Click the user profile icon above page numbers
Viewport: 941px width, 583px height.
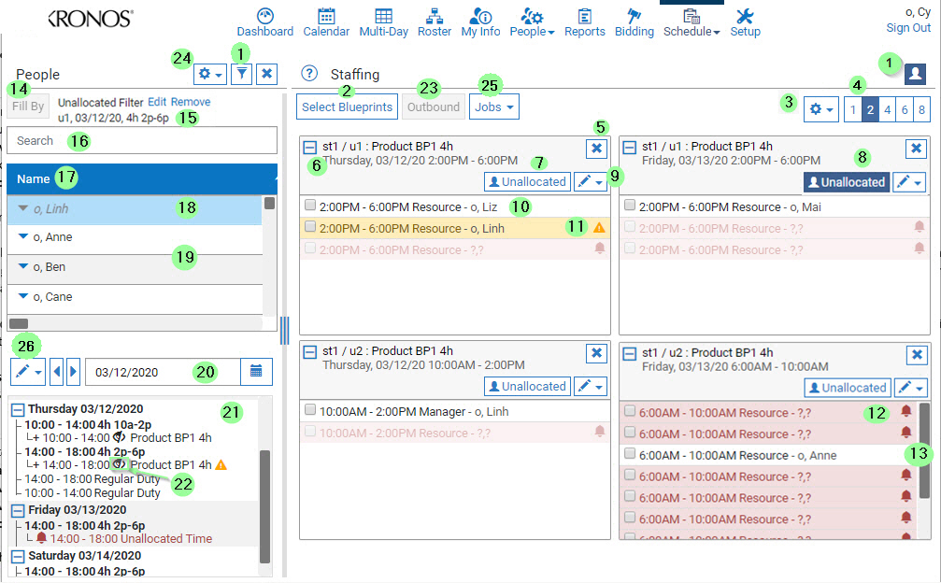[x=915, y=74]
